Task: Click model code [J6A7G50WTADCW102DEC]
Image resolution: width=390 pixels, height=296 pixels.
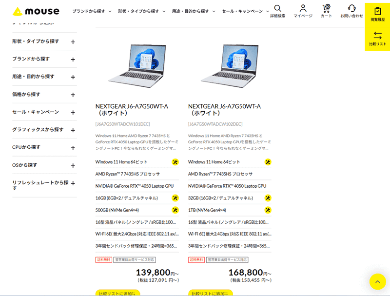Action: 215,124
